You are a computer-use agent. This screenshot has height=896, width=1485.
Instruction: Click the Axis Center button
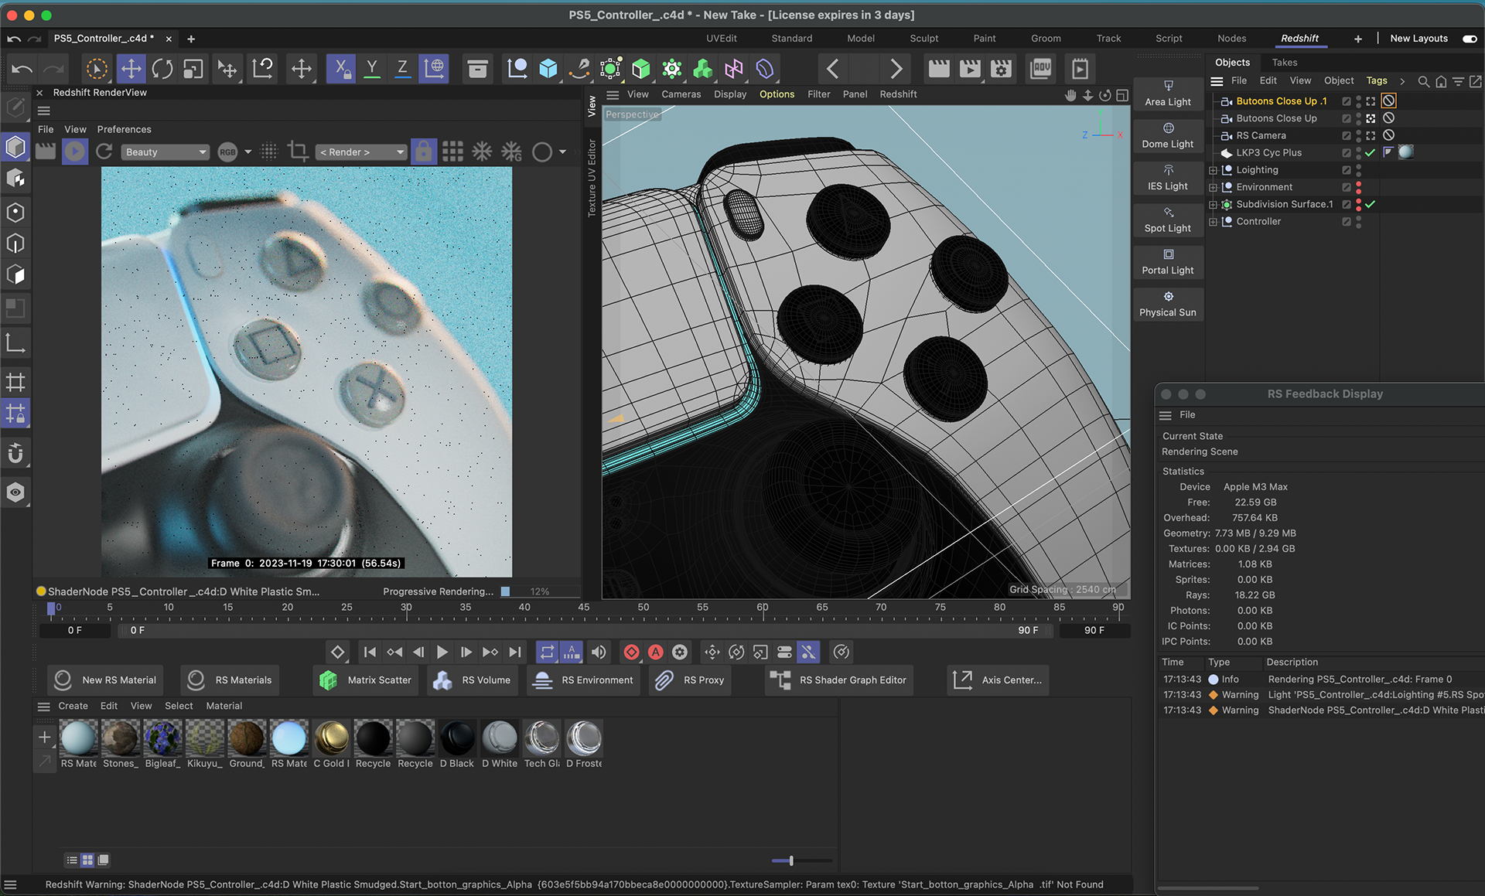point(998,680)
